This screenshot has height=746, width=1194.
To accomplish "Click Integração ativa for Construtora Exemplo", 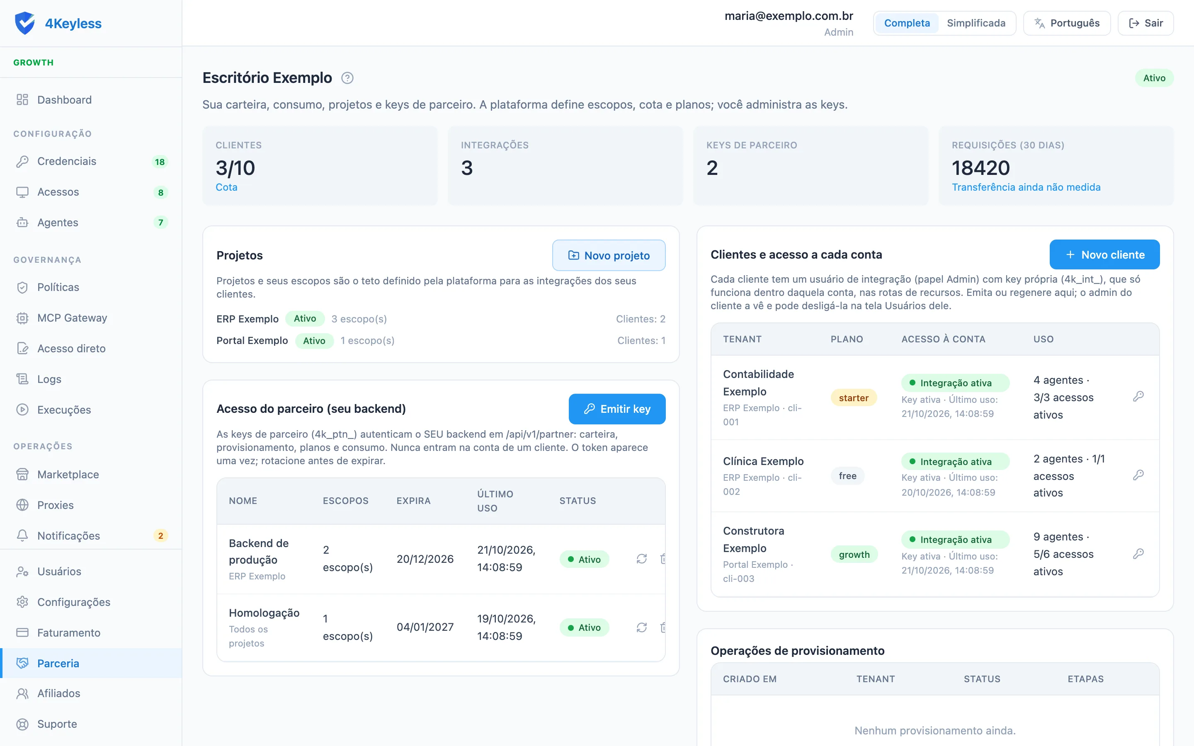I will tap(955, 539).
